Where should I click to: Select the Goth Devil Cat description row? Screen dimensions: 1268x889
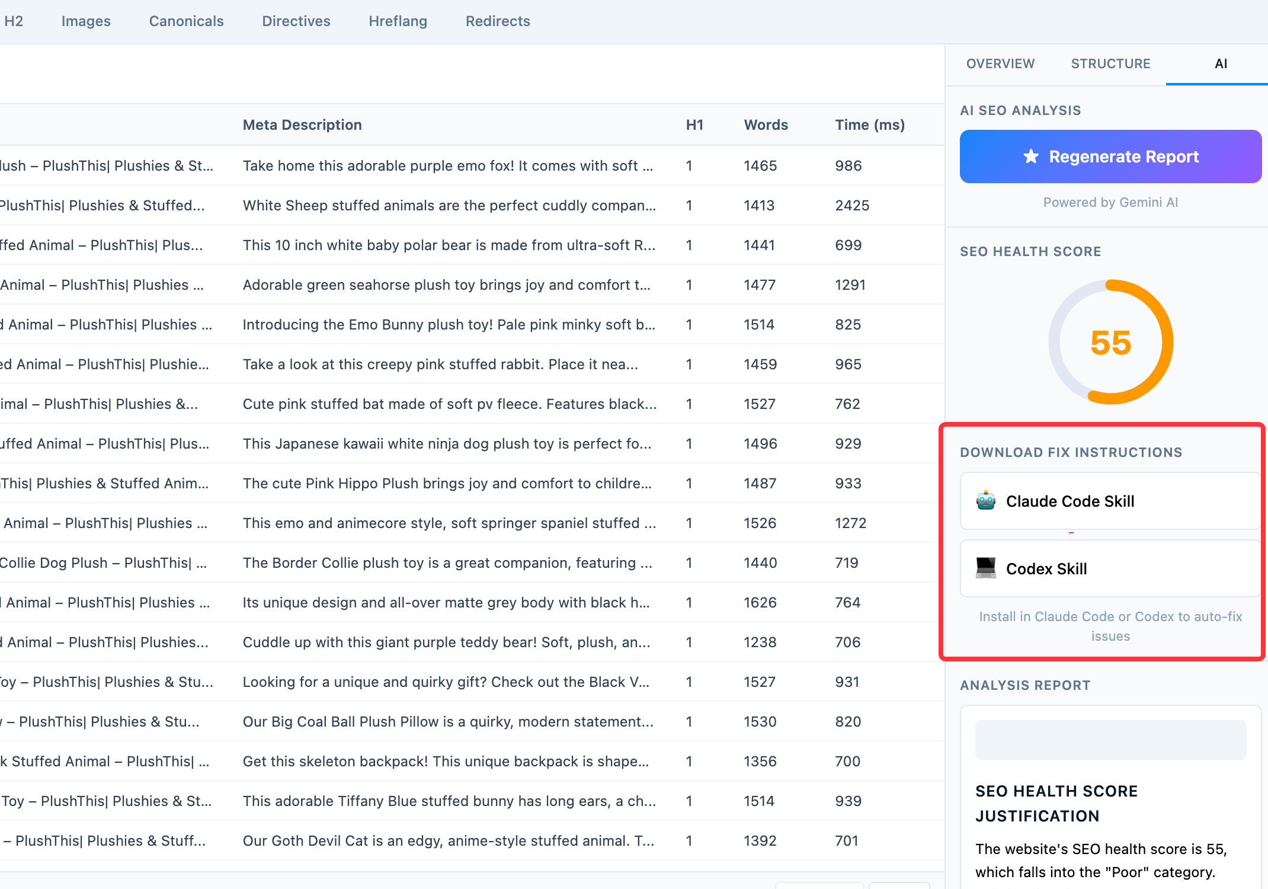pyautogui.click(x=448, y=841)
